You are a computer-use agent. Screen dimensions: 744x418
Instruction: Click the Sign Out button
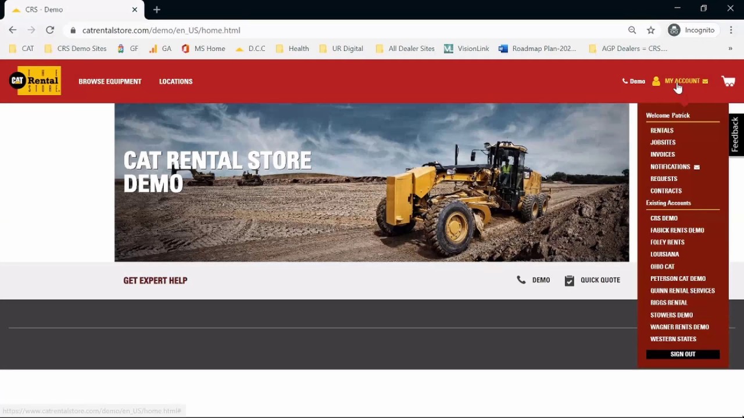(x=683, y=354)
